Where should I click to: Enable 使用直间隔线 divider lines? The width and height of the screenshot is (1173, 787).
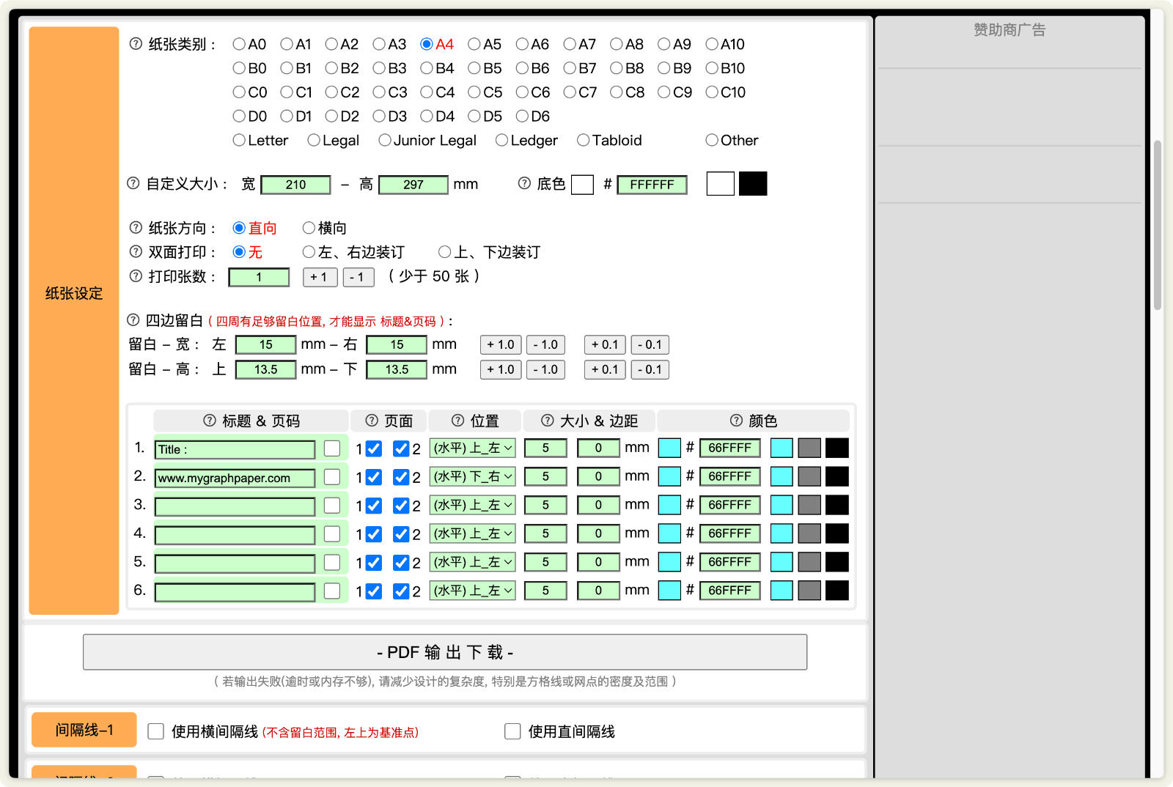512,731
